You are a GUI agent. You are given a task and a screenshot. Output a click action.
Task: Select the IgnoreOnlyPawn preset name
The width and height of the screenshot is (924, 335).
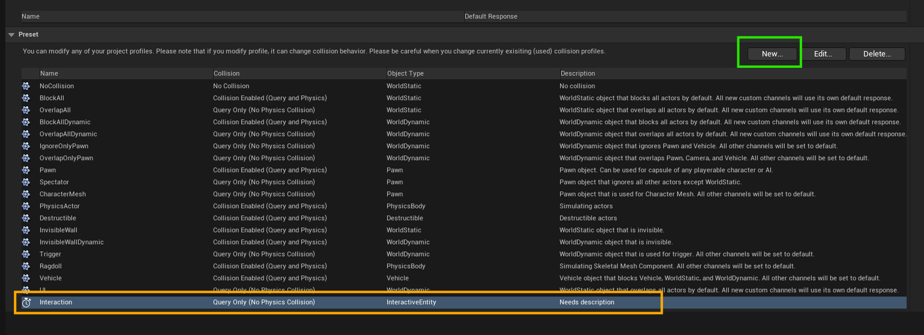pos(64,146)
